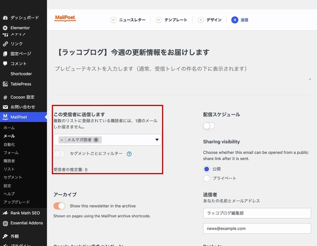Click the paintbrush icon beside 外観
The width and height of the screenshot is (317, 246).
tap(5, 236)
